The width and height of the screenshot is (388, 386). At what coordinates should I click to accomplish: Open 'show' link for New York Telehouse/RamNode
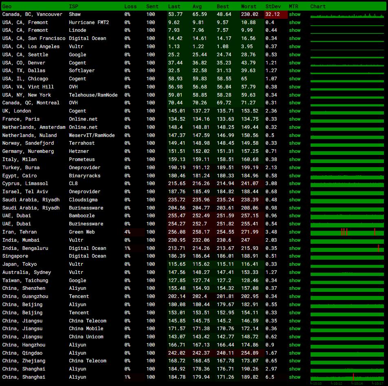click(x=295, y=95)
